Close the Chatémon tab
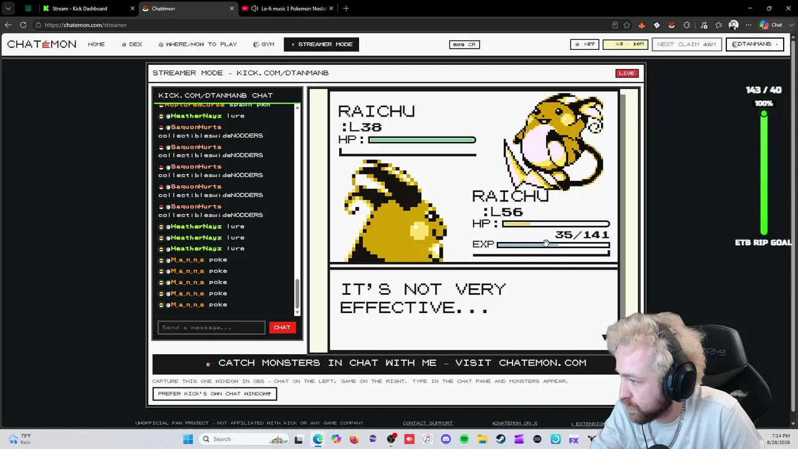The image size is (798, 449). 232,9
